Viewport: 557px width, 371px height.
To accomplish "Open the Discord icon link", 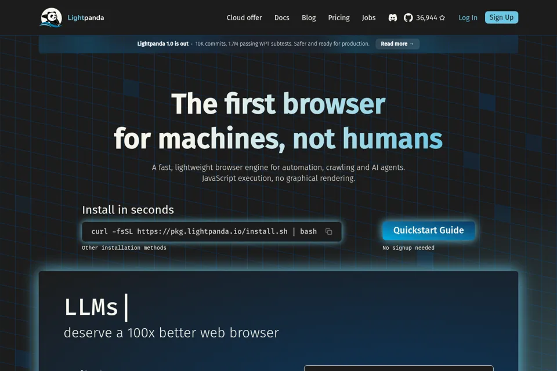I will pos(393,18).
